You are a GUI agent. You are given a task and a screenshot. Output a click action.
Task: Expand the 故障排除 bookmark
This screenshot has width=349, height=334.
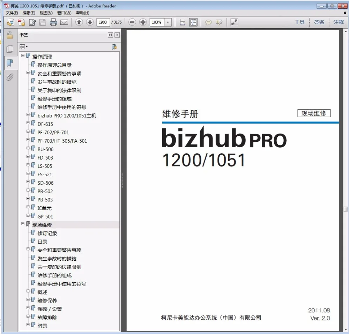28,316
